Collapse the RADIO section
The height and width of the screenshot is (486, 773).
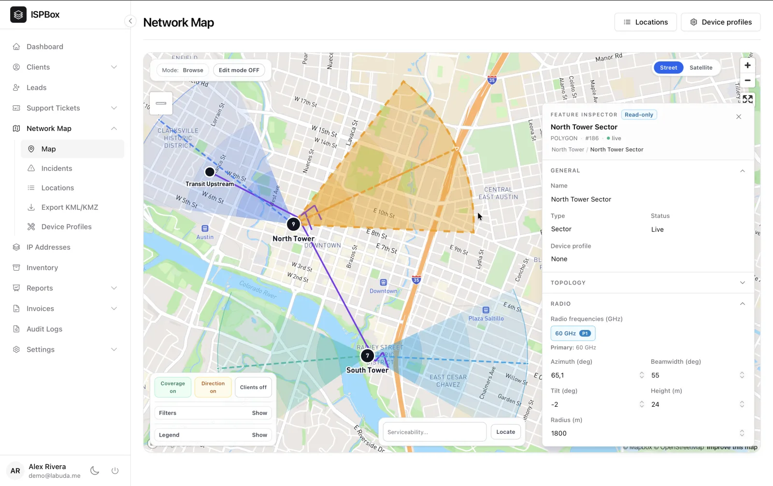click(x=743, y=304)
